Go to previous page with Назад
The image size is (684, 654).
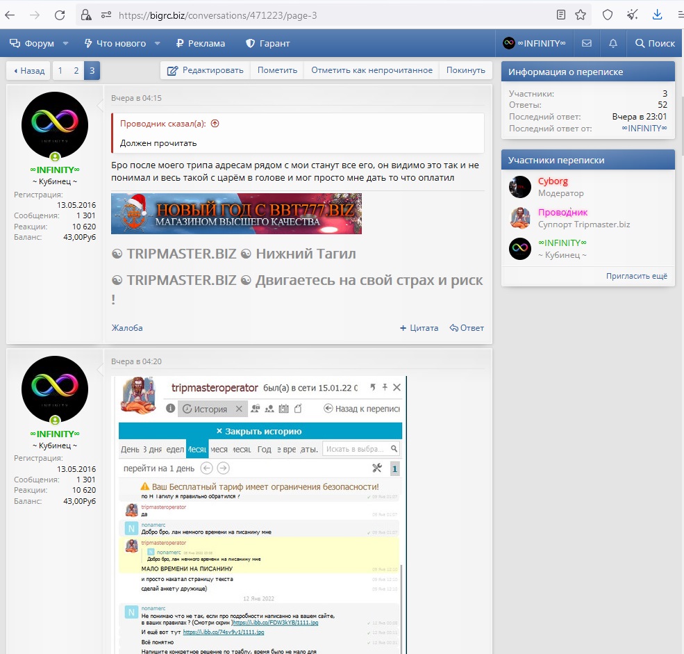pyautogui.click(x=29, y=71)
